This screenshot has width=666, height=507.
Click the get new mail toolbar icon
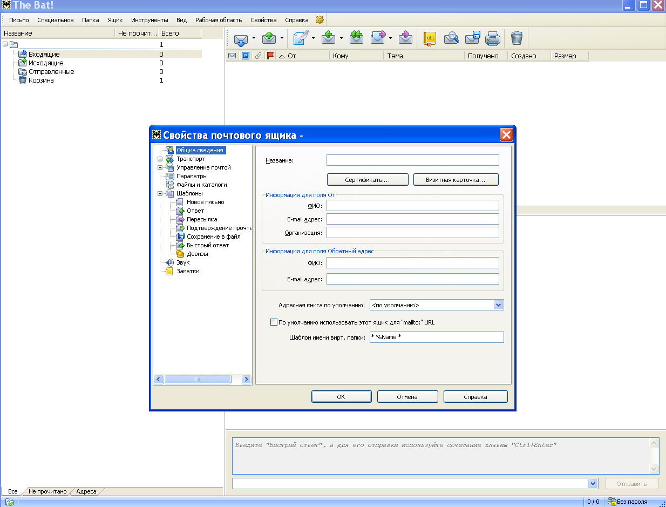click(x=241, y=38)
